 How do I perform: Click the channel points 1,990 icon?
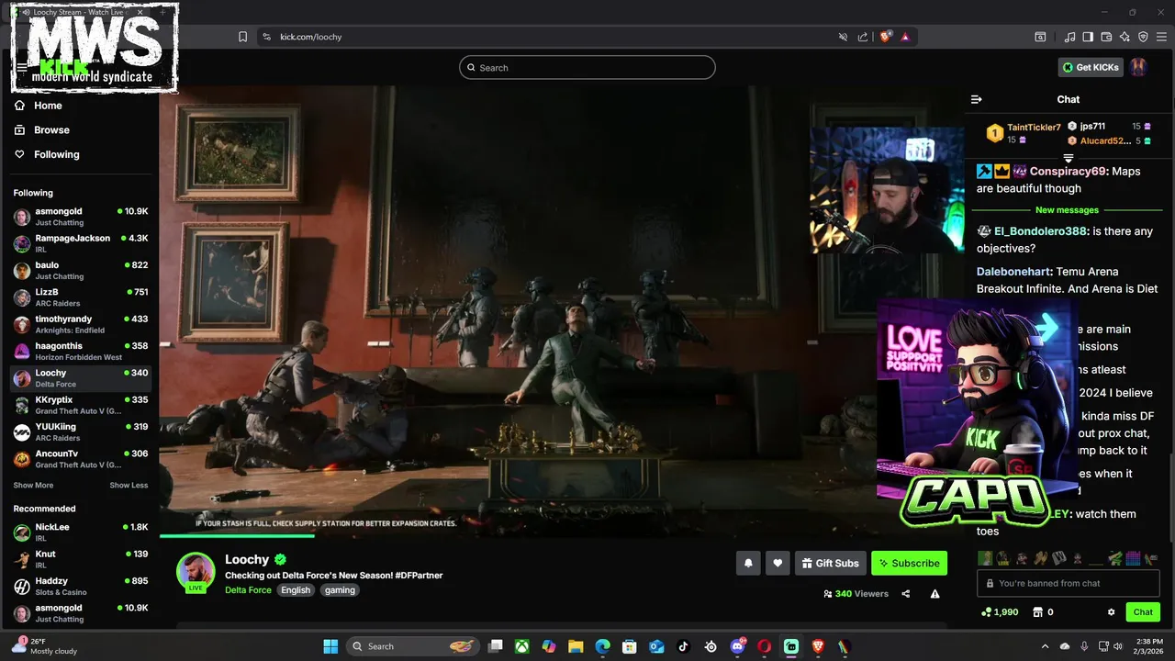click(986, 612)
